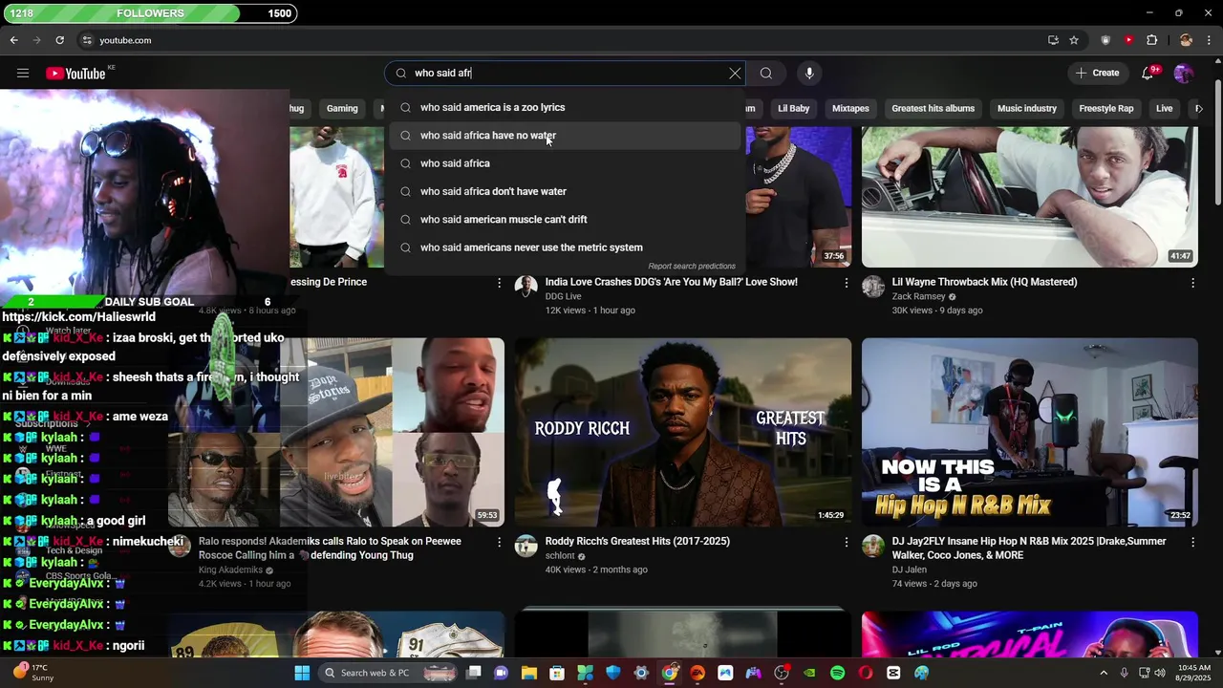Go back in browser

pyautogui.click(x=14, y=40)
